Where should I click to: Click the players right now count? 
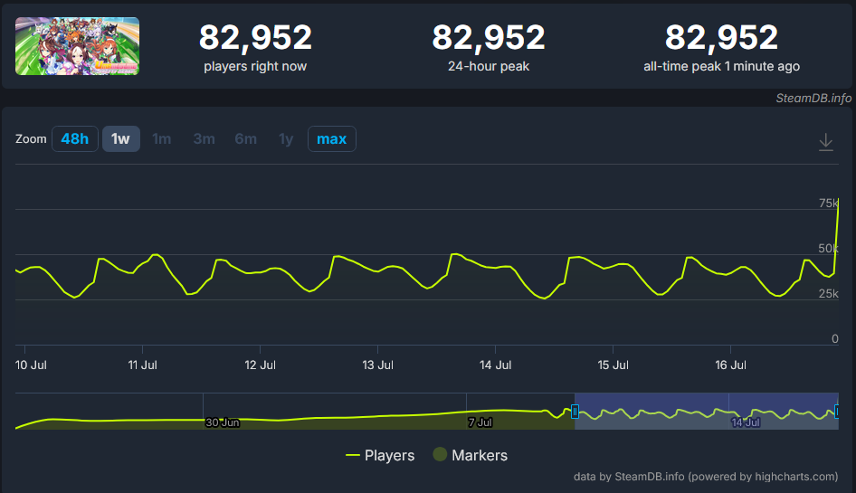point(255,38)
